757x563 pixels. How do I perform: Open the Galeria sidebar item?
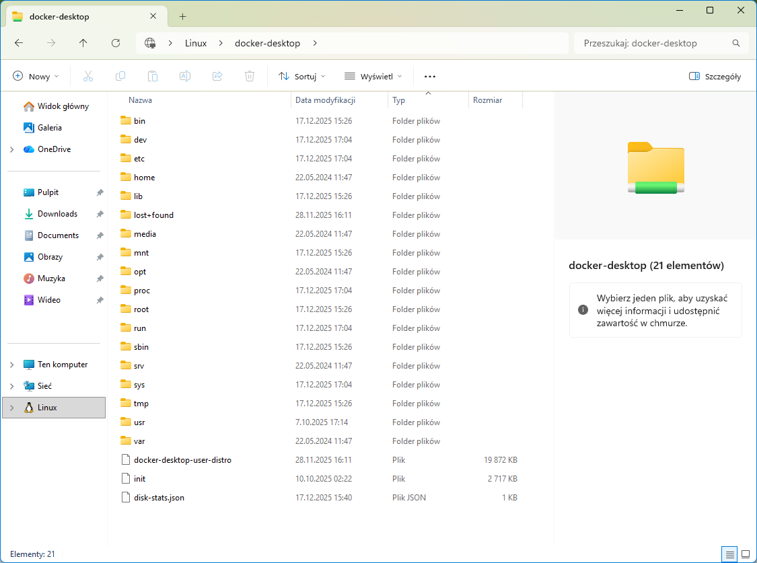[50, 128]
